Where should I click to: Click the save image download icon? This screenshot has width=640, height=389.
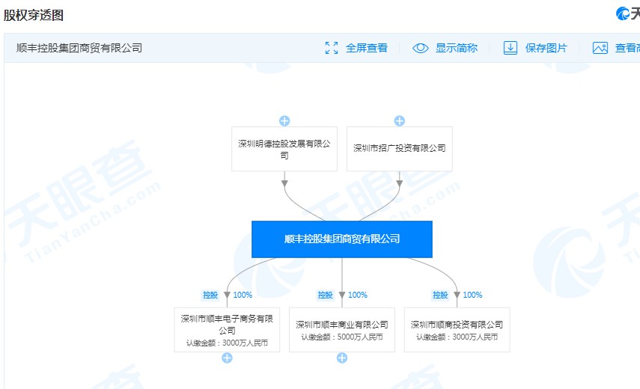coord(511,48)
